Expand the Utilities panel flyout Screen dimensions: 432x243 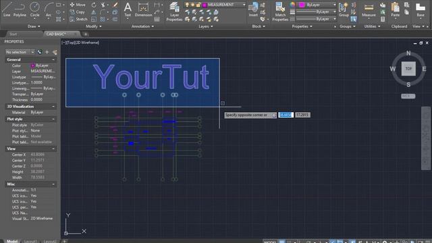[372, 26]
